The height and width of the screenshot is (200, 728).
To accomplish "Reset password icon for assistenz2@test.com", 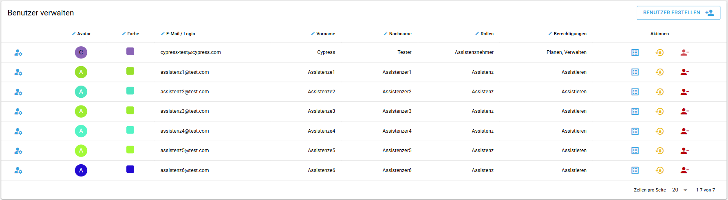I will tap(660, 92).
